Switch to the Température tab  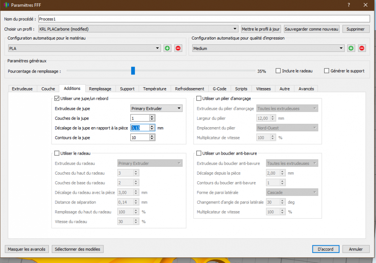click(155, 88)
